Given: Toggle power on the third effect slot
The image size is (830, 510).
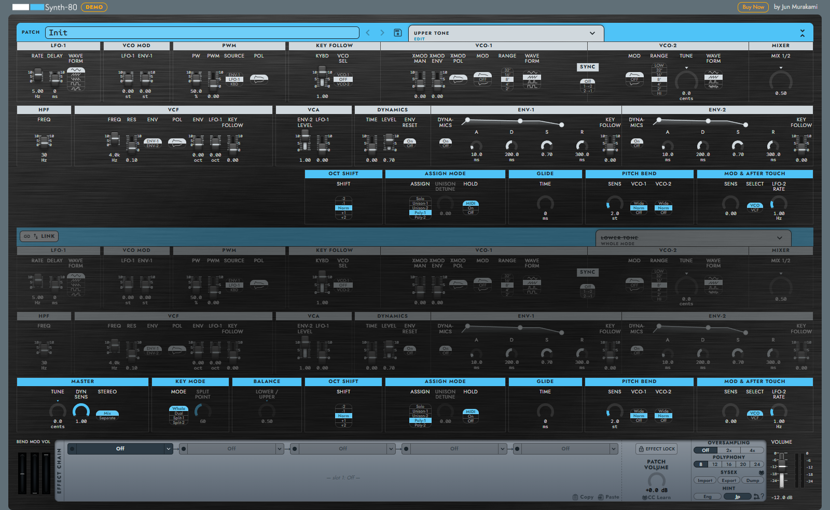Looking at the screenshot, I should [295, 449].
